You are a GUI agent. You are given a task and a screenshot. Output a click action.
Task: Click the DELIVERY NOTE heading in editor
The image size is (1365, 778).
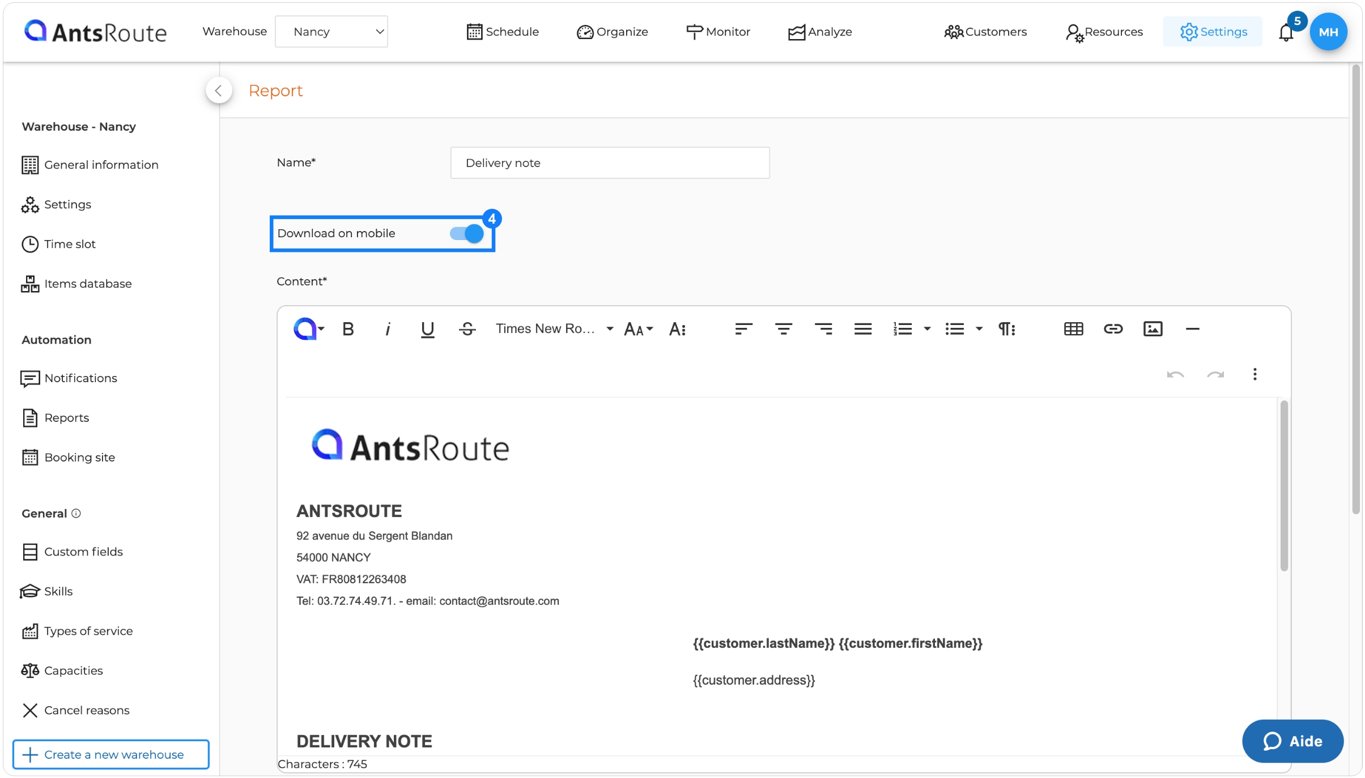pyautogui.click(x=364, y=741)
